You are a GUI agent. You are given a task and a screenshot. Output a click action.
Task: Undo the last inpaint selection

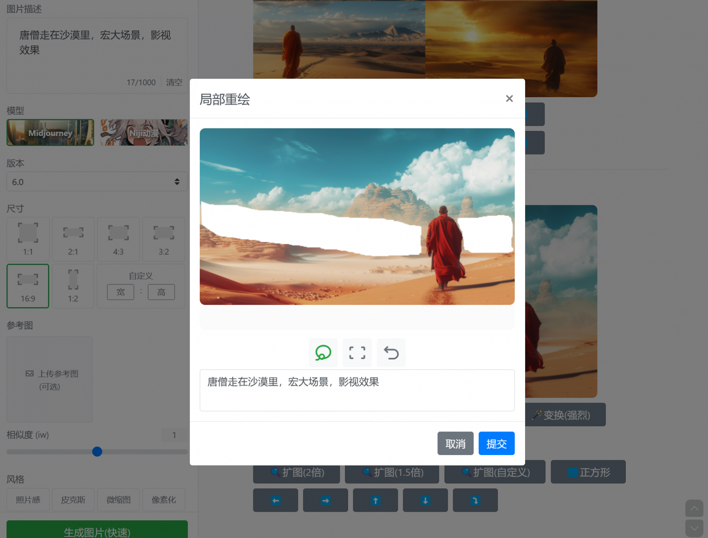391,353
